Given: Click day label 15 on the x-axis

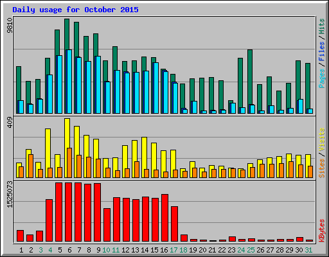Looking at the screenshot, I should pos(154,250).
